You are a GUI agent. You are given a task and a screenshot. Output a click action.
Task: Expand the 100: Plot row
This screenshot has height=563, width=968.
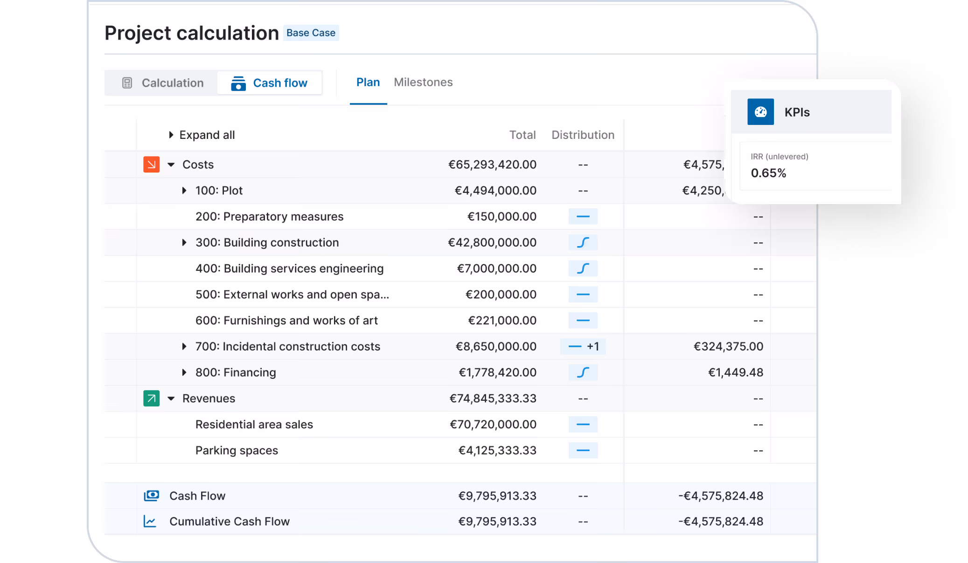184,191
